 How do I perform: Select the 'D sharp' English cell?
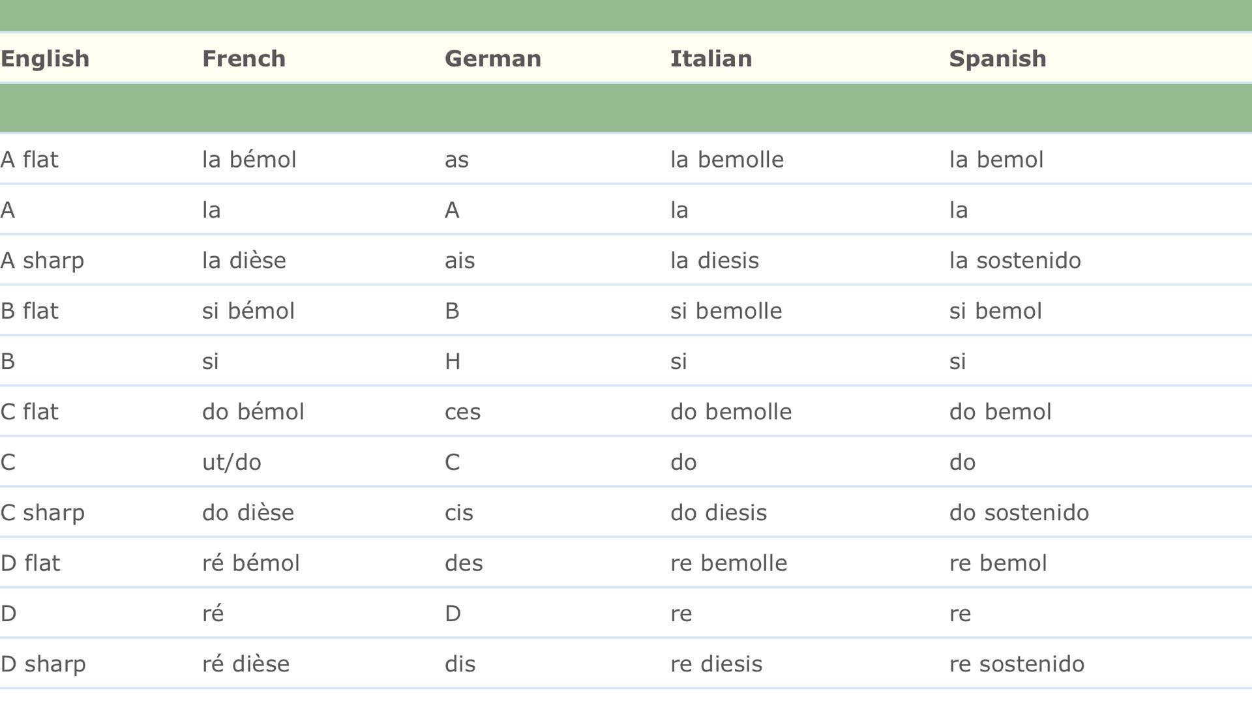coord(43,664)
